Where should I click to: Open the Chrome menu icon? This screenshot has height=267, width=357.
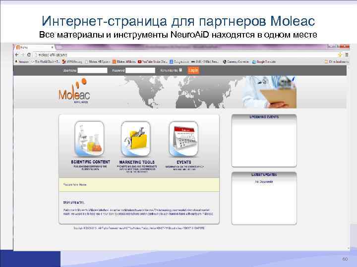pos(347,55)
